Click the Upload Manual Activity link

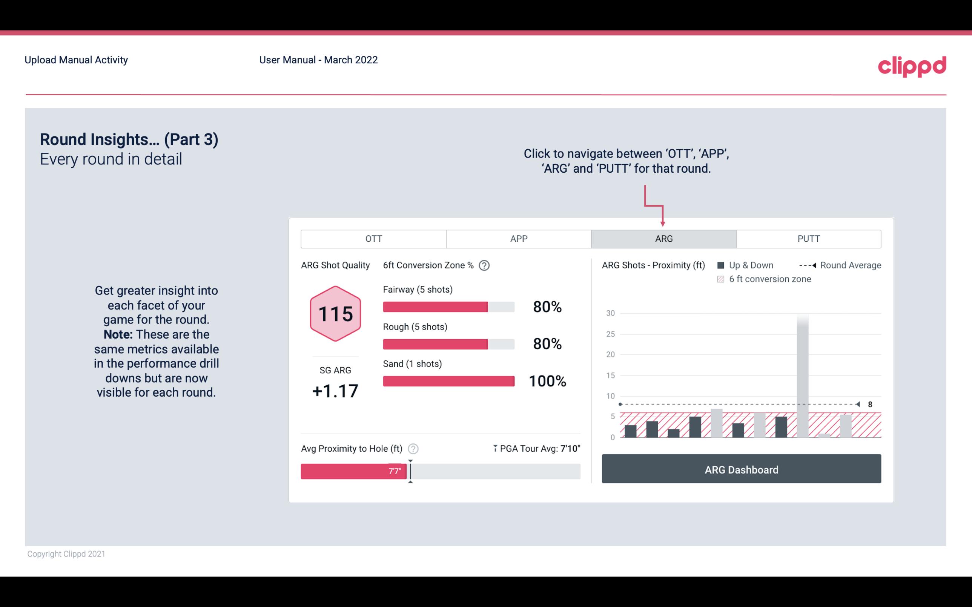(x=75, y=59)
